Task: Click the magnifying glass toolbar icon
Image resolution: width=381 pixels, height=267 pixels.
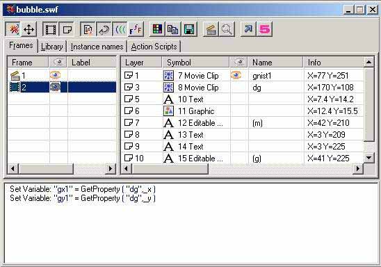Action: (227, 30)
